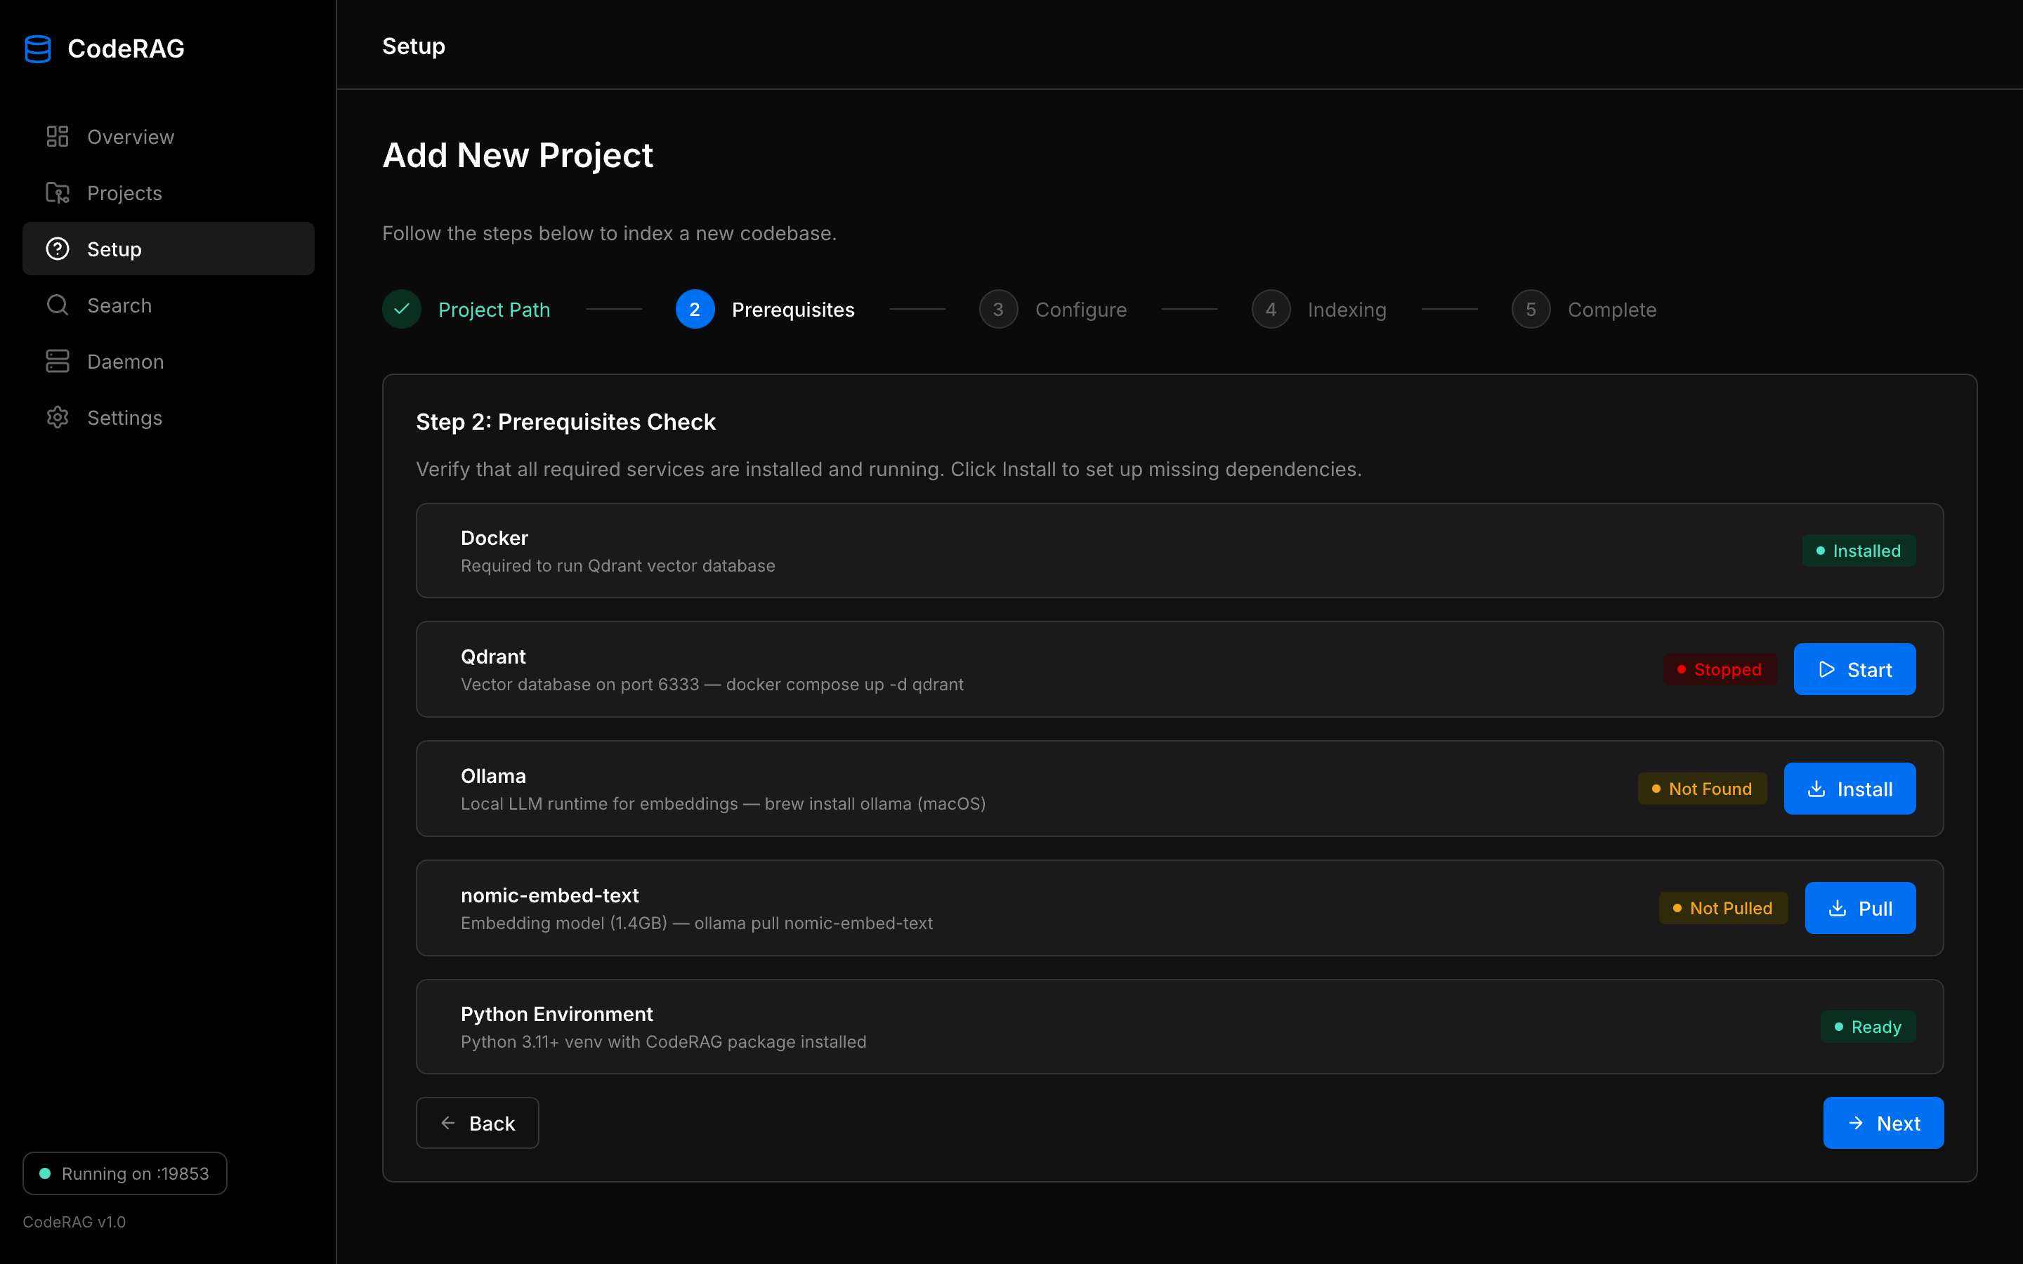Click the Settings gear icon
Screen dimensions: 2023x1264
pos(57,417)
